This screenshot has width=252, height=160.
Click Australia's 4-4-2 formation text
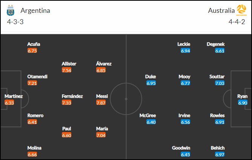click(237, 22)
